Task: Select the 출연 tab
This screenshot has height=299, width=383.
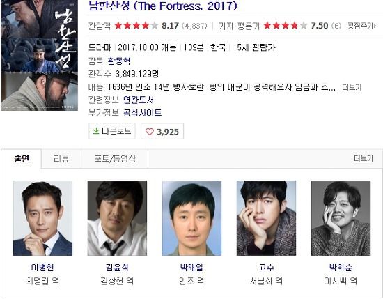Action: point(22,159)
